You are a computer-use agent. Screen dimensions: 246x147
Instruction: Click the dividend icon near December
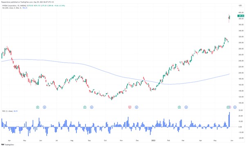(136, 107)
